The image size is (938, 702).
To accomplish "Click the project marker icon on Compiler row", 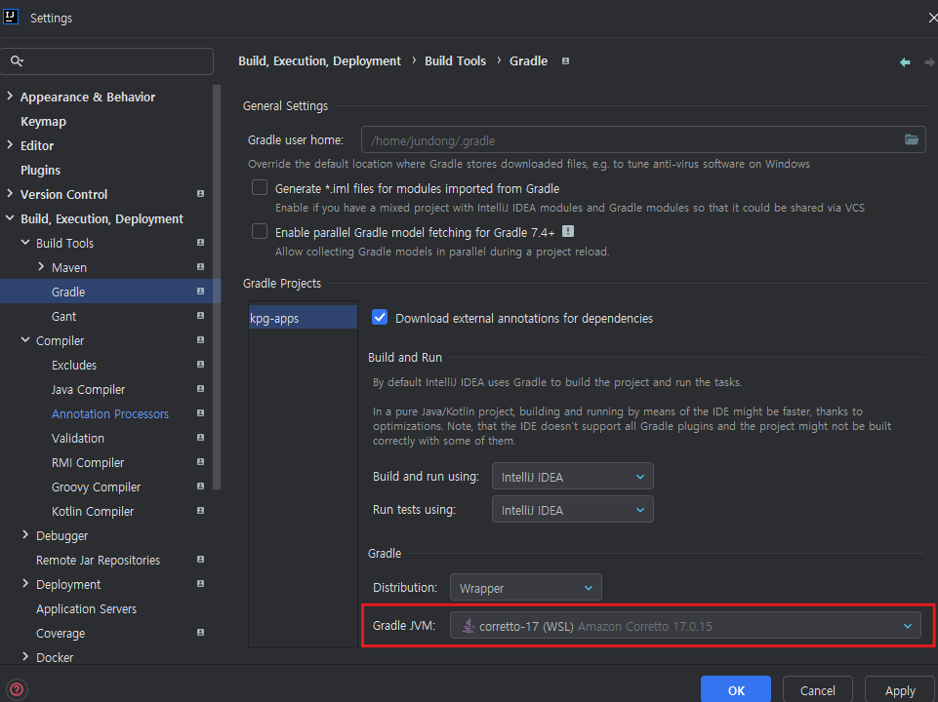I will [200, 340].
